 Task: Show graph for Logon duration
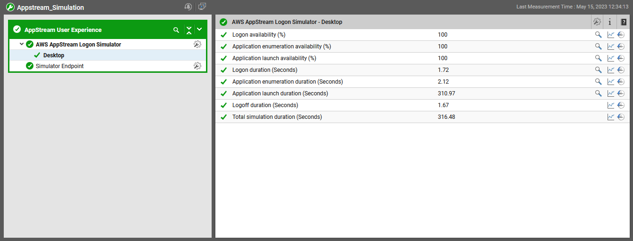[x=611, y=70]
